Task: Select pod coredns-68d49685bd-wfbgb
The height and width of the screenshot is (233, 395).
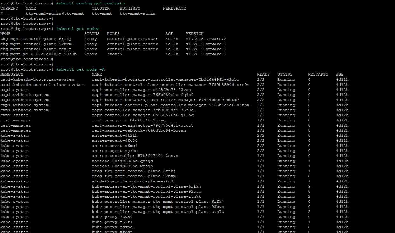Action: coord(122,166)
